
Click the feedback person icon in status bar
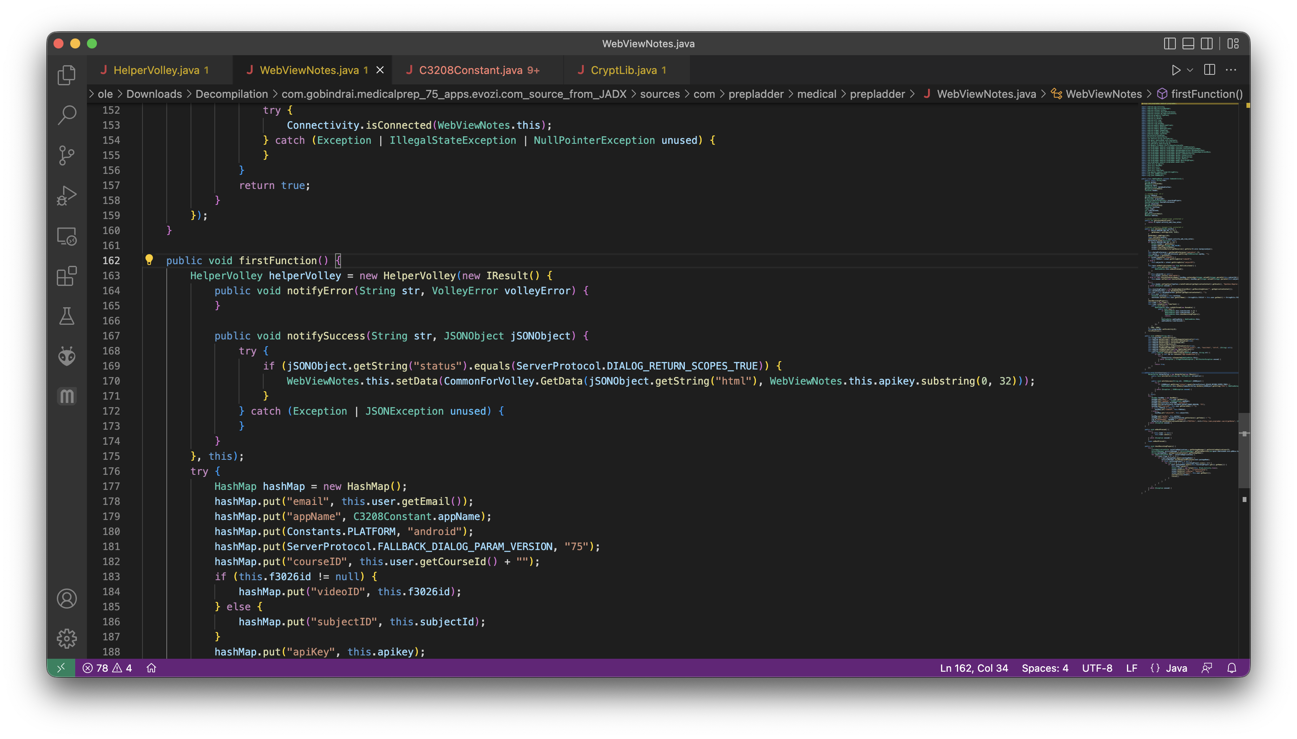[1207, 668]
